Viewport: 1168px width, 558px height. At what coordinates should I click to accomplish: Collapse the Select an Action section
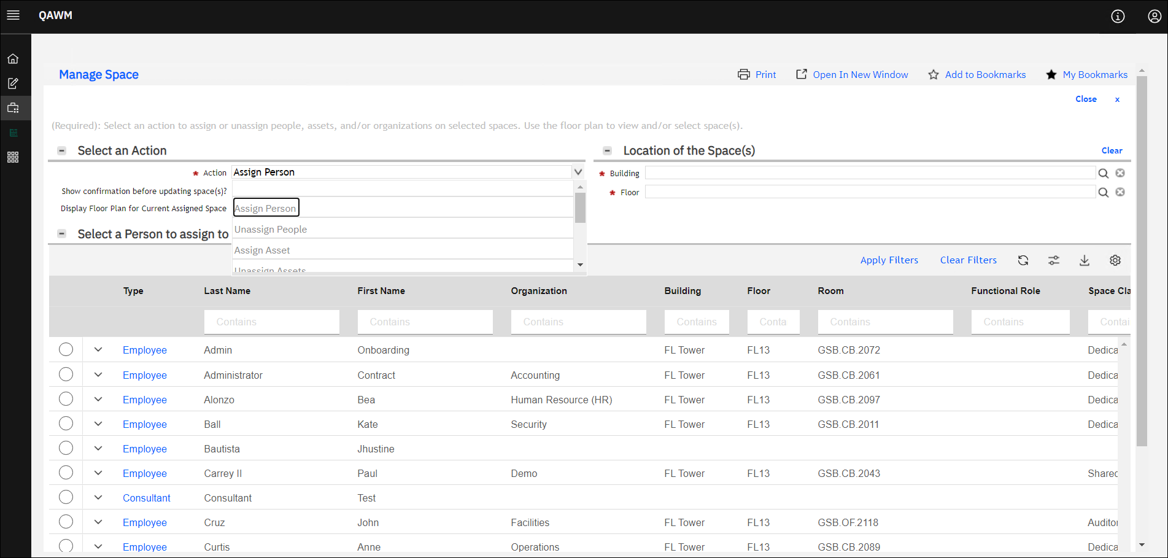pyautogui.click(x=61, y=150)
